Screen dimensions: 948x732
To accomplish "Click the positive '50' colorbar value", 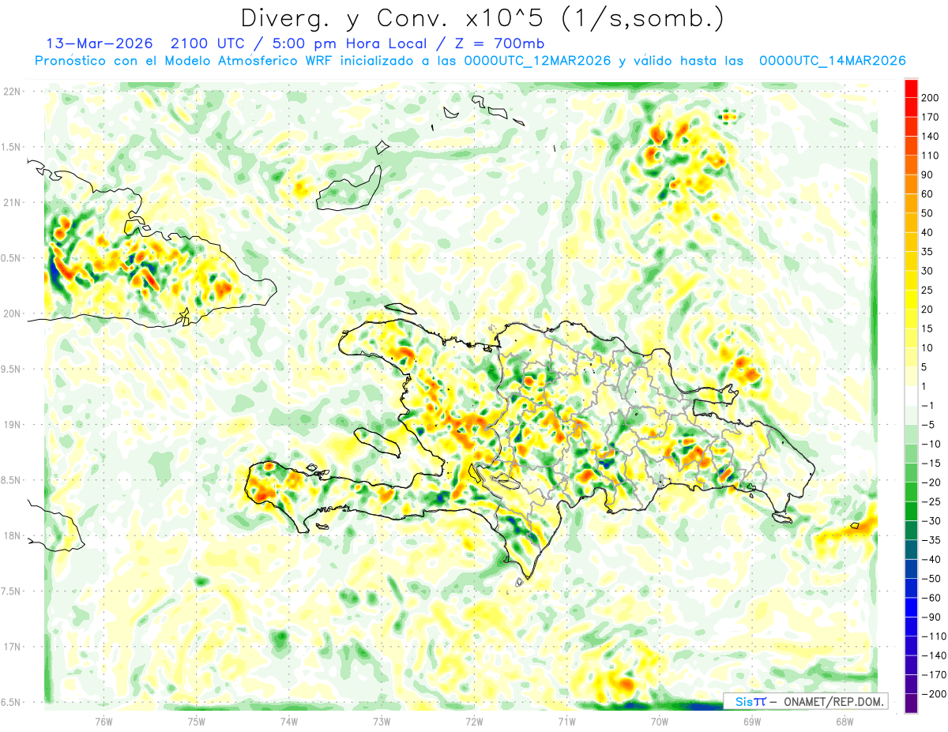I will [927, 213].
